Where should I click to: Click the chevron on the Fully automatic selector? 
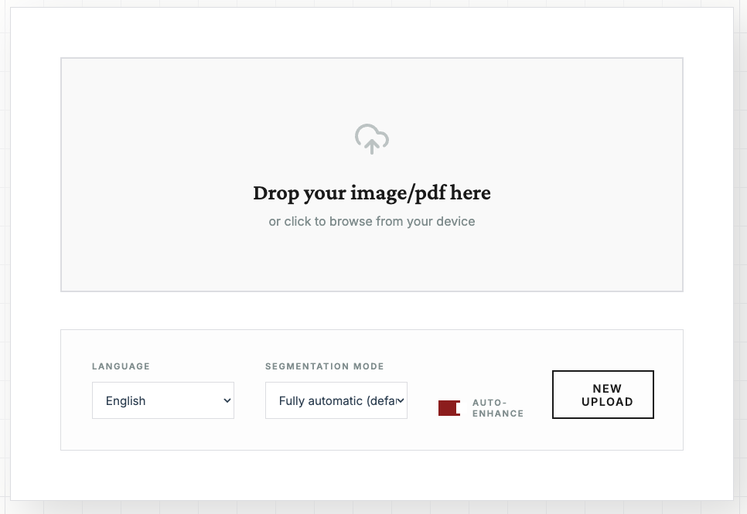pos(401,400)
